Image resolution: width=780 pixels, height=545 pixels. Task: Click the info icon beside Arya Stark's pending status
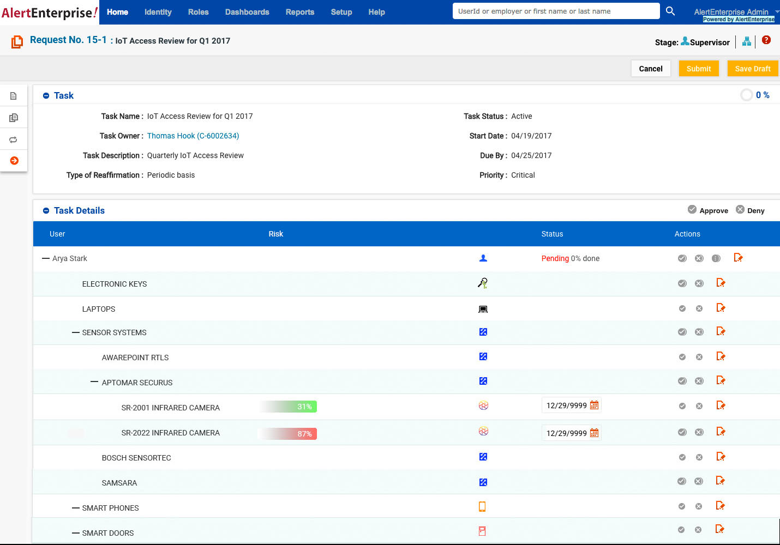(x=716, y=258)
